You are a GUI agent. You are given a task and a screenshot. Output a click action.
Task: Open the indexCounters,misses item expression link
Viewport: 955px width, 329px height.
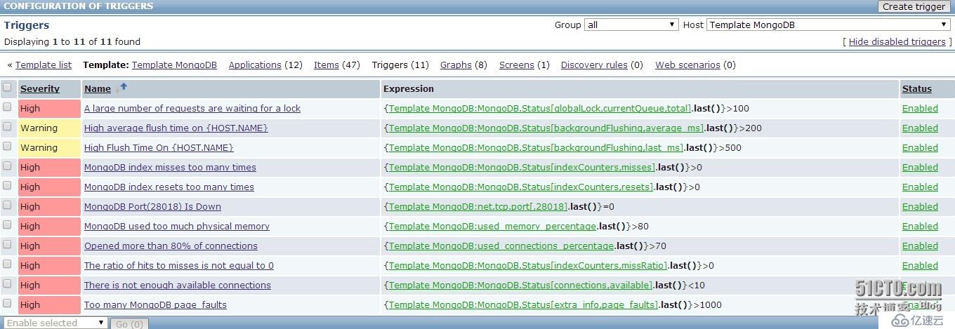coord(521,167)
